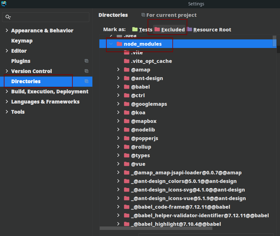Select _@ant-design_colors@5.0.1@@ant-design folder
280x236 pixels.
tap(184, 181)
